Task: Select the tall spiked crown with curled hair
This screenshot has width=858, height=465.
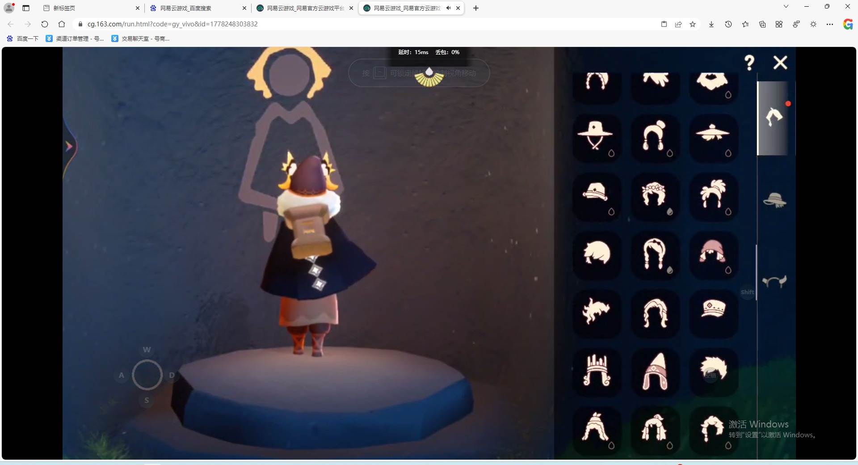Action: click(x=597, y=372)
